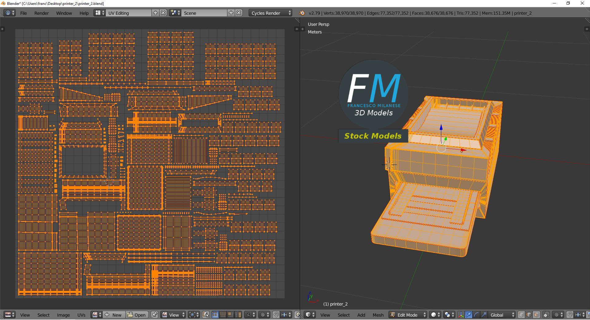590x320 pixels.
Task: Click the rotate manipulator arc icon
Action: [x=476, y=315]
